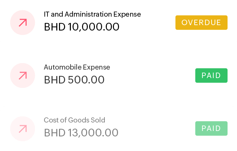Click the PAID badge on Cost of Goods Sold

click(211, 129)
